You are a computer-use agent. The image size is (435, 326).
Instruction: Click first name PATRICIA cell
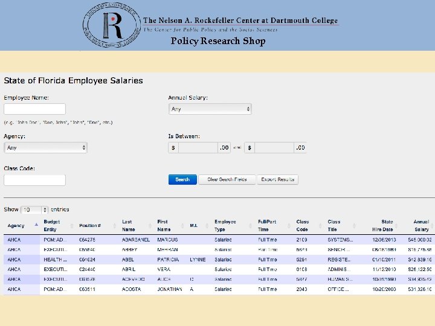[x=168, y=260]
